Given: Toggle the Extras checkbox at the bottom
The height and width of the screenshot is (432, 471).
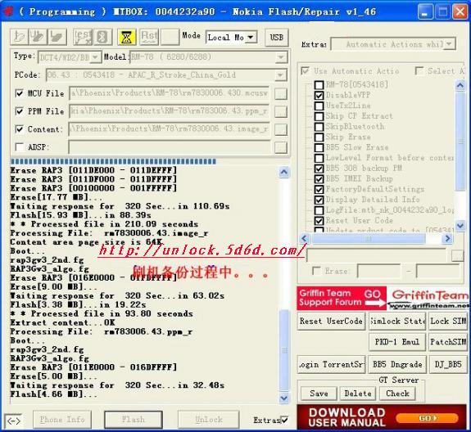Looking at the screenshot, I should coord(284,420).
